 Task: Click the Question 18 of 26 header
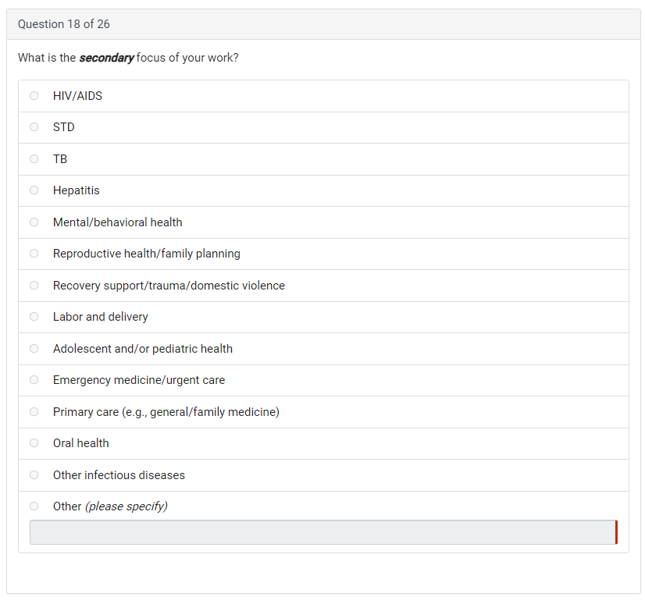(64, 24)
